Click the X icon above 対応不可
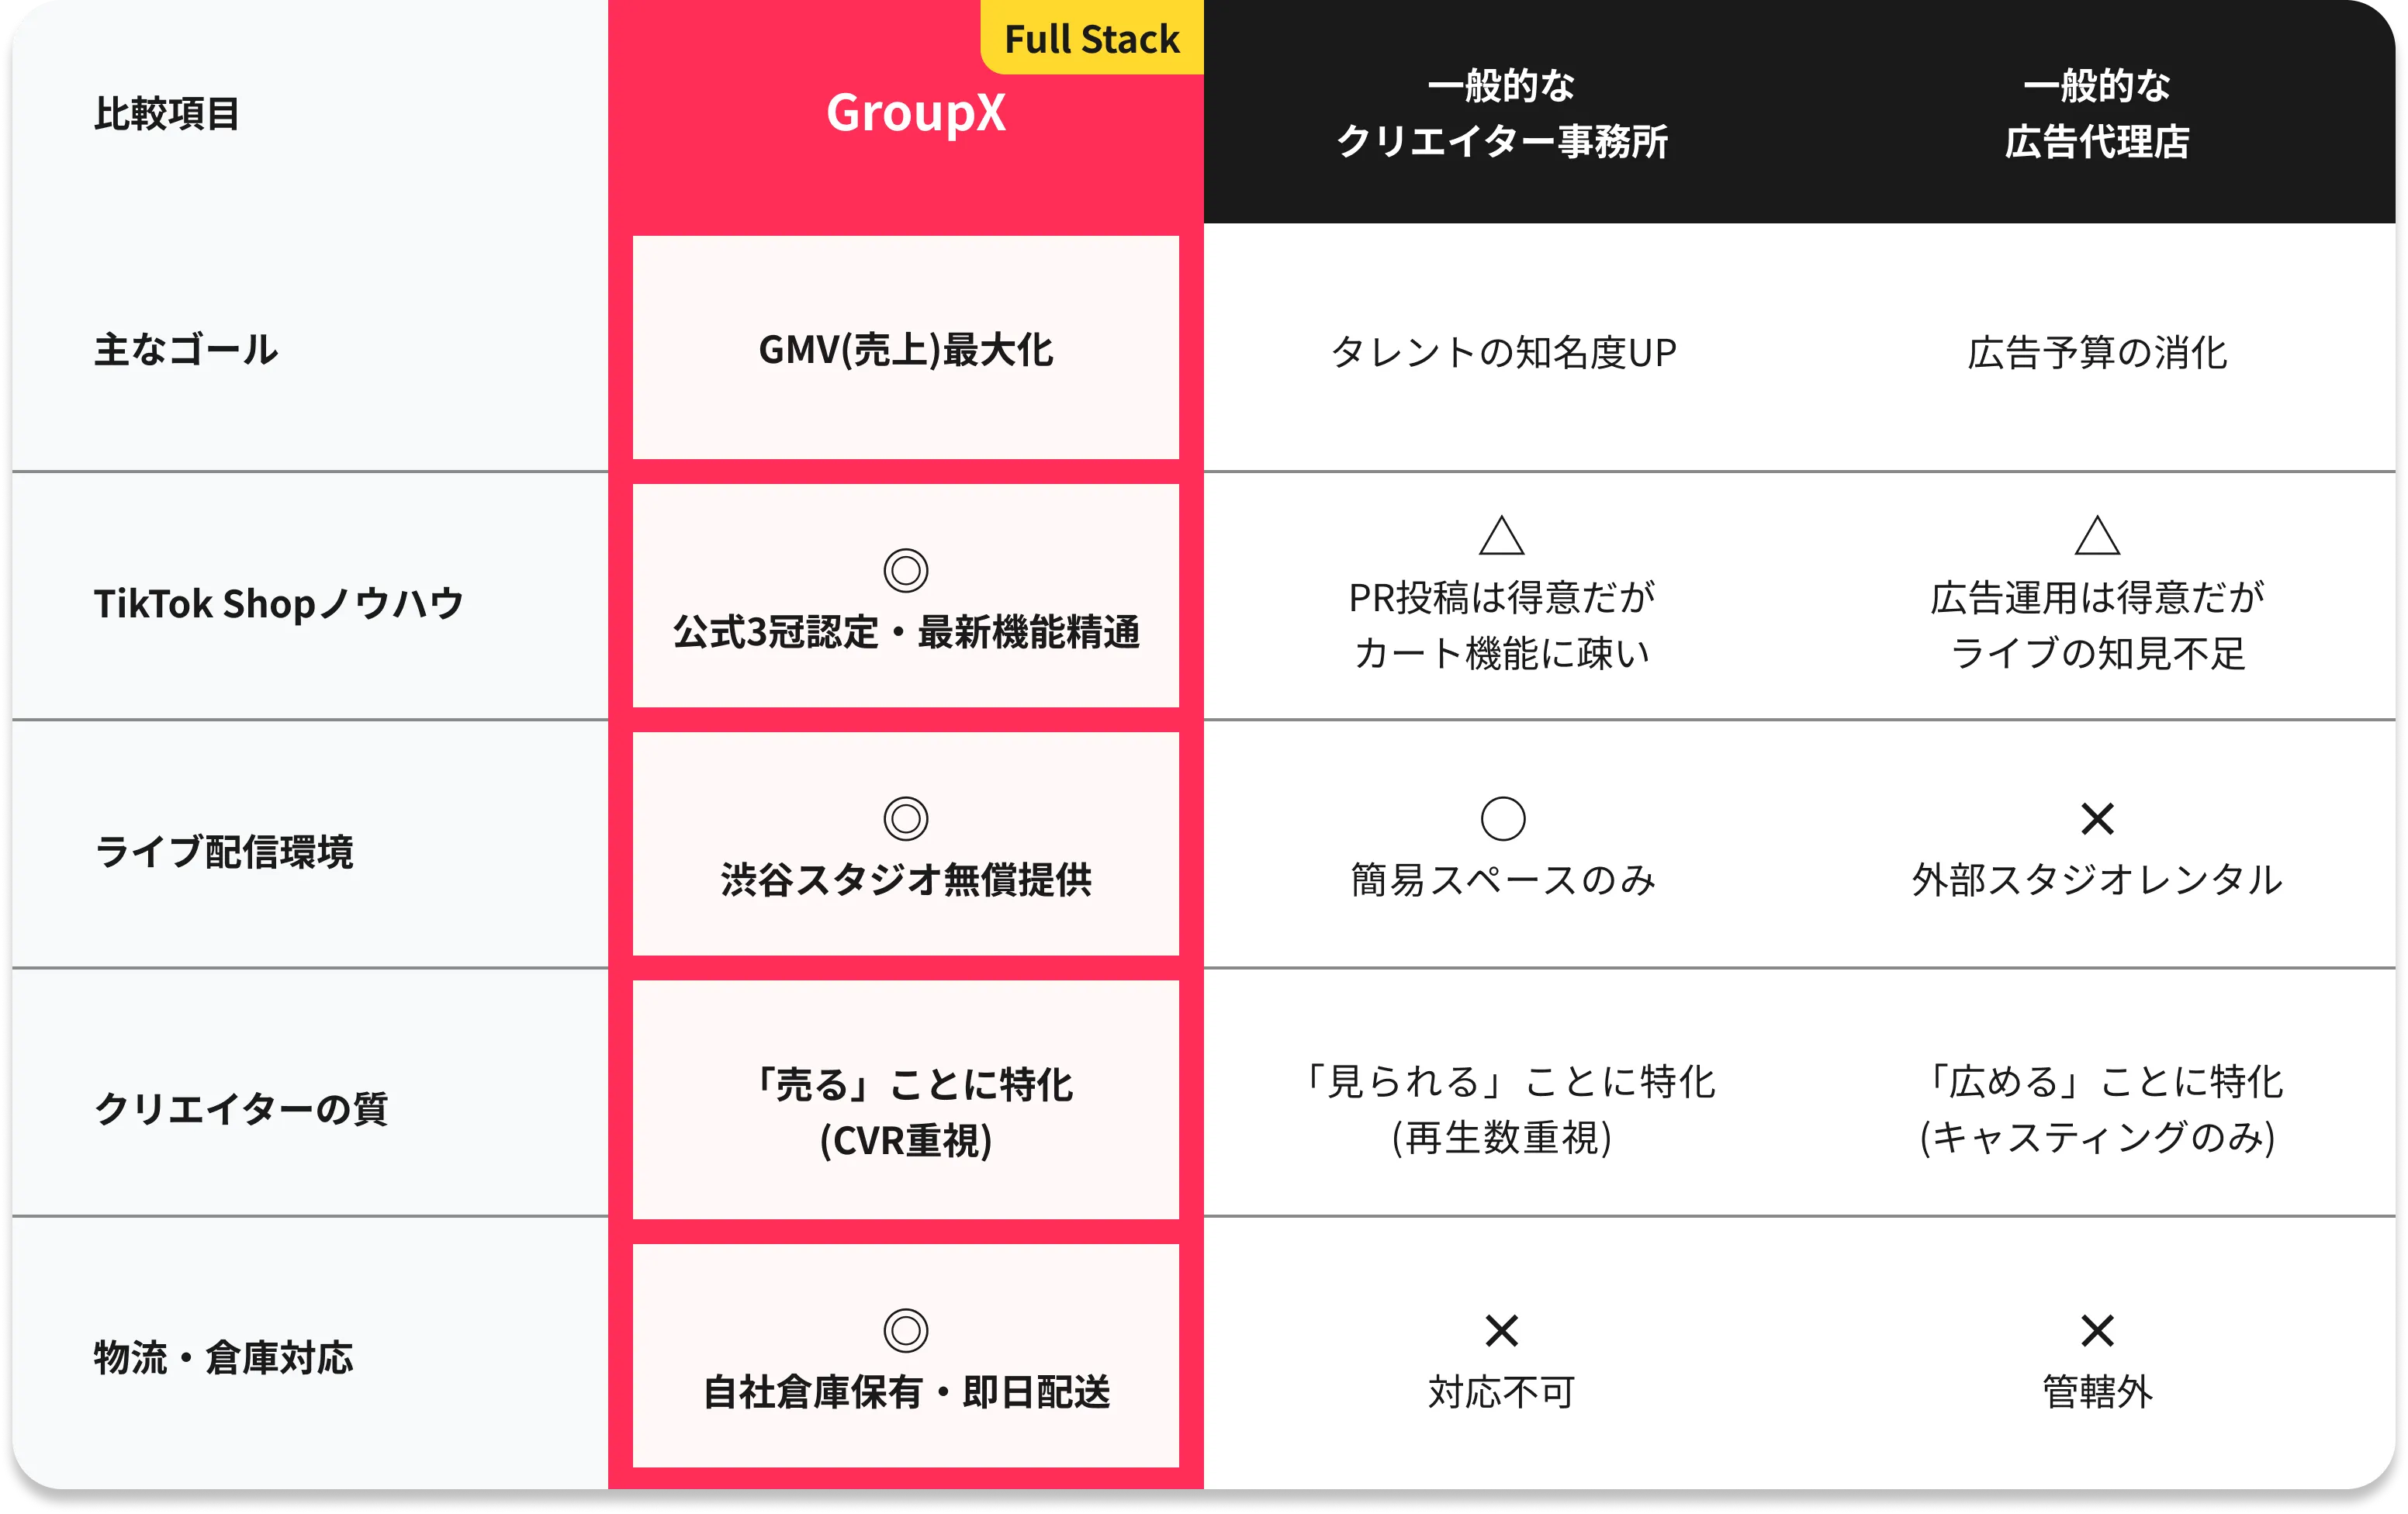The image size is (2408, 1514). click(1502, 1330)
